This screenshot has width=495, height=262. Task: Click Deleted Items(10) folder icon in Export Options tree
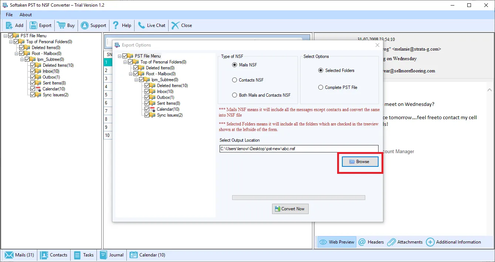click(153, 86)
